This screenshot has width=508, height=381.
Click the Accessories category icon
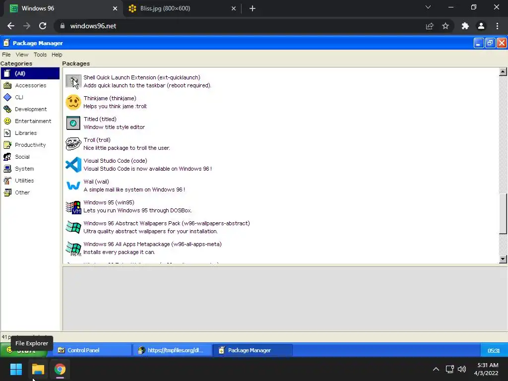pyautogui.click(x=7, y=85)
